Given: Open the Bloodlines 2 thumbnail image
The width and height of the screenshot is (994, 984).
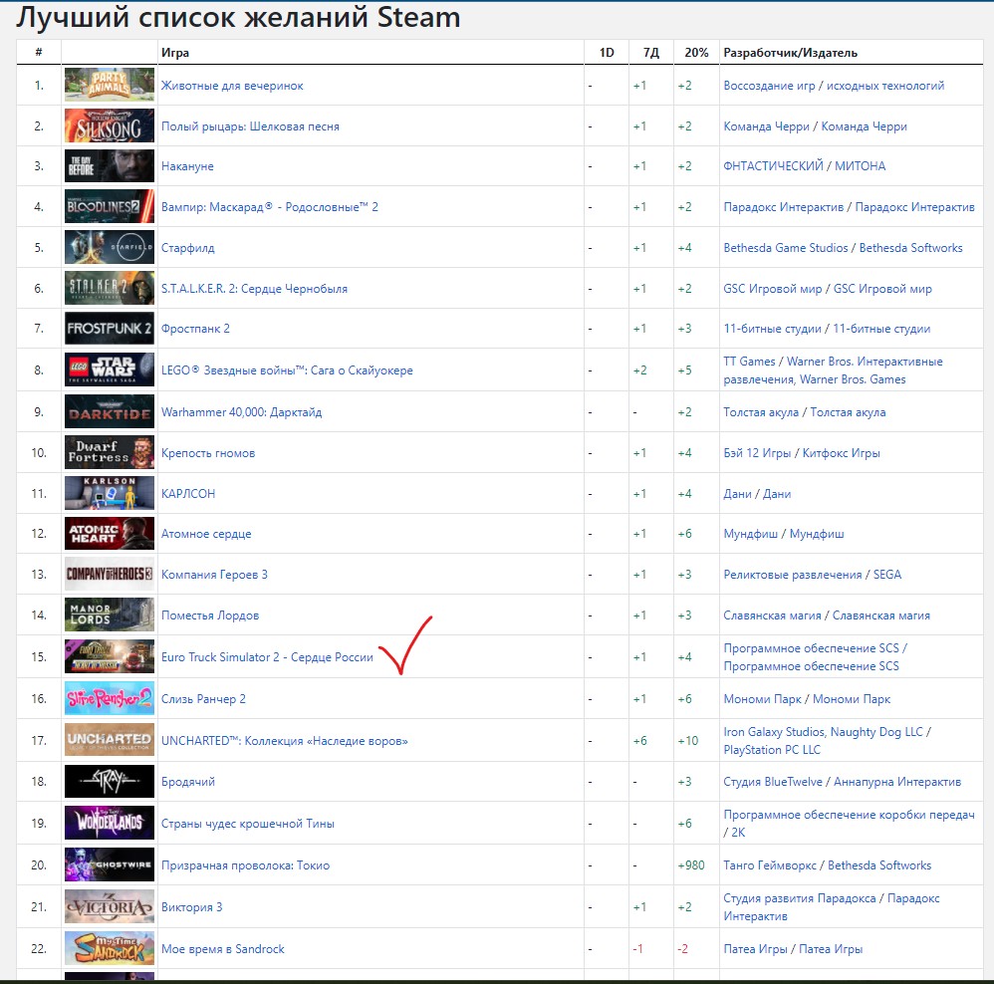Looking at the screenshot, I should point(109,206).
